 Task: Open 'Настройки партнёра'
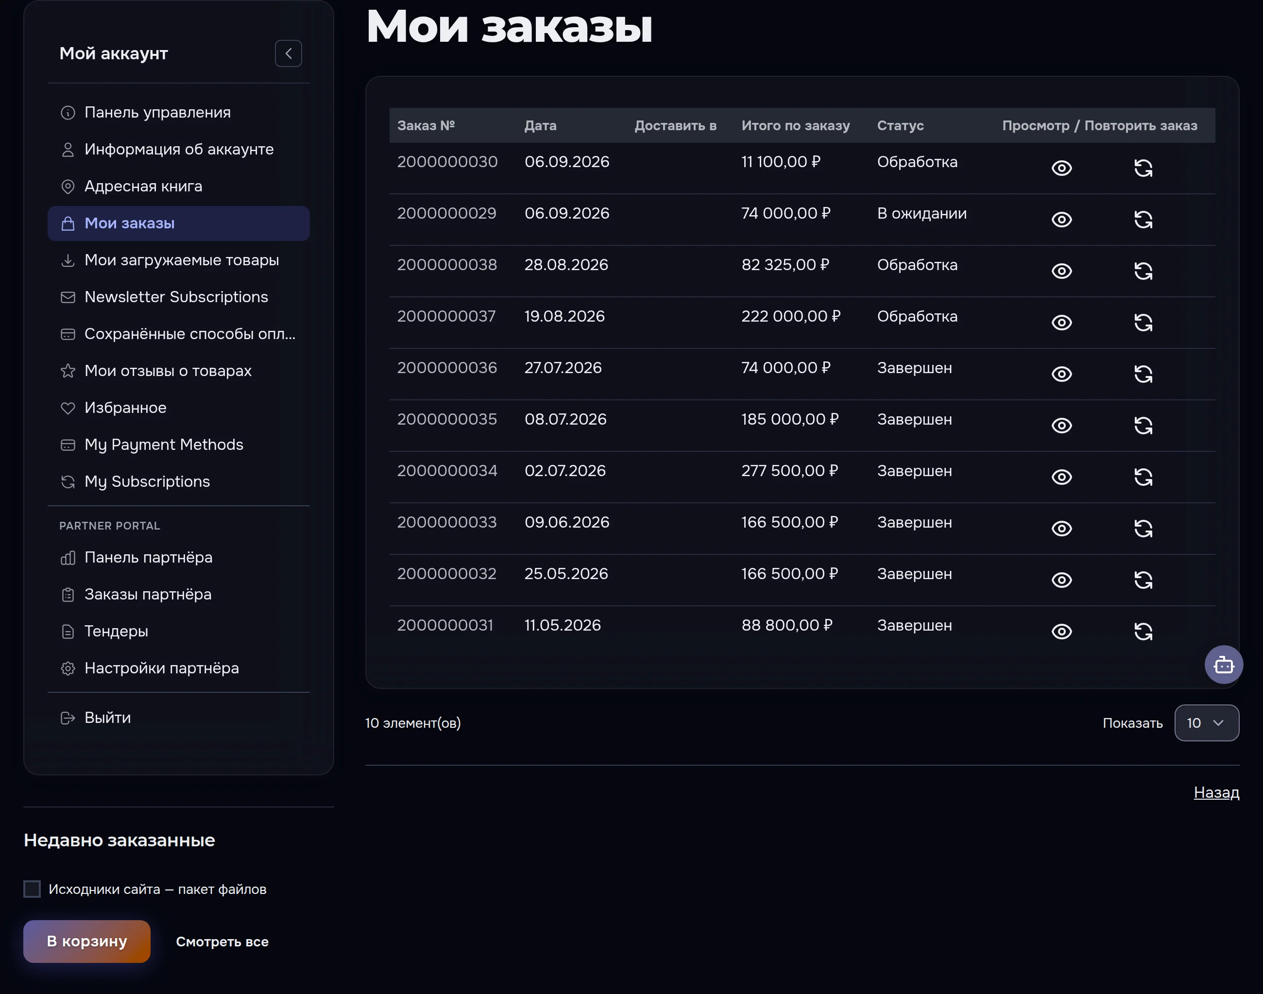click(x=179, y=668)
